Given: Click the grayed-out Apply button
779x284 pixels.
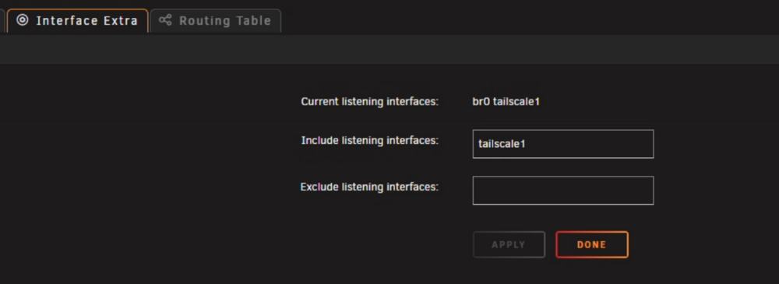Looking at the screenshot, I should coord(509,244).
